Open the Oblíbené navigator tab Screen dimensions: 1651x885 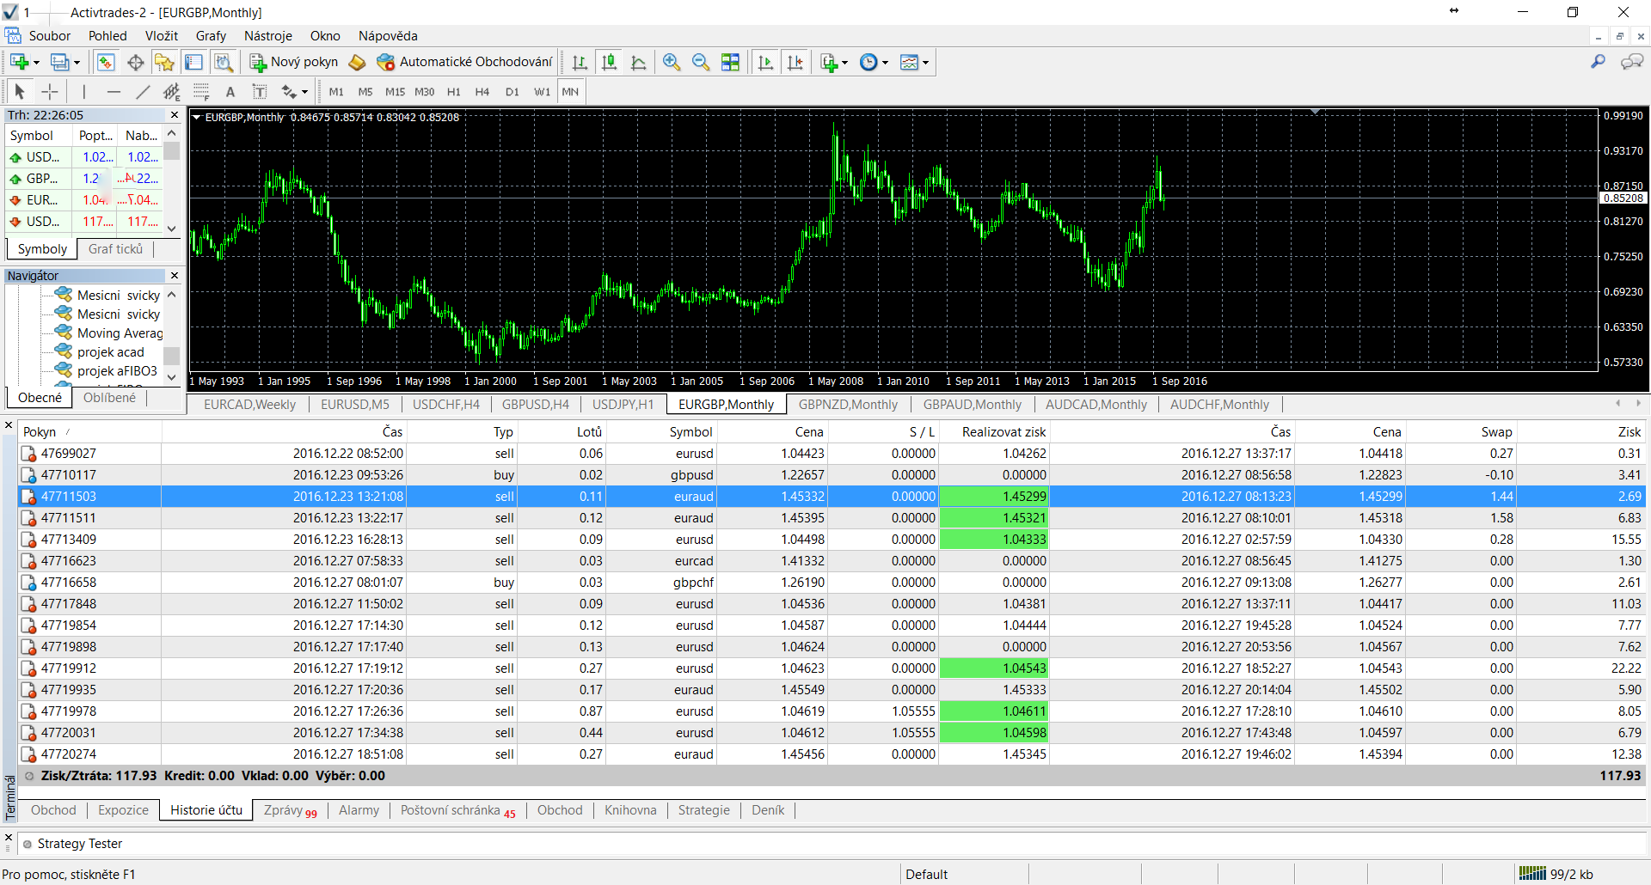(109, 398)
